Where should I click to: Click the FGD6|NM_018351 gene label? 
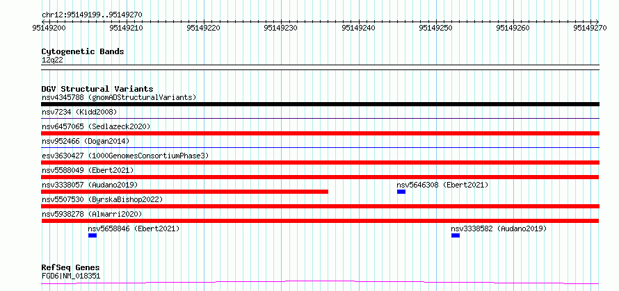pos(71,276)
